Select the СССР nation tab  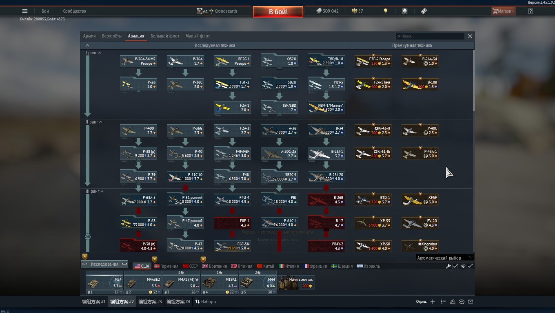tap(190, 266)
